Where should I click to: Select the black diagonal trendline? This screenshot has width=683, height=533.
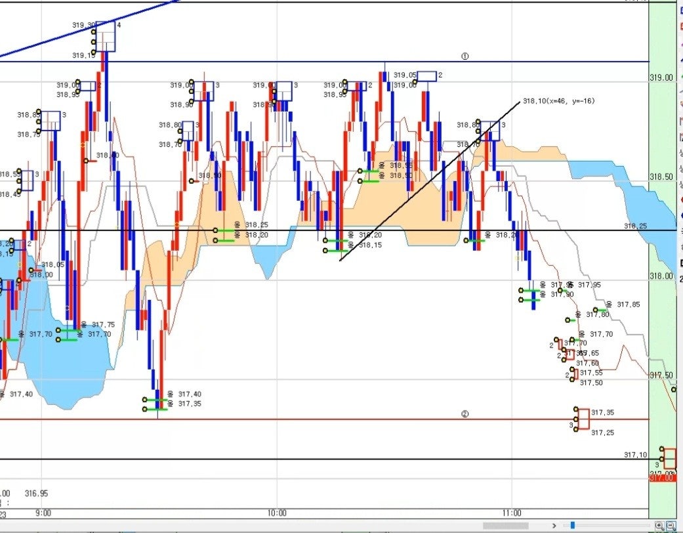coord(430,181)
